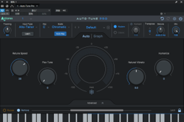Click the circular icon beside the grid icon
This screenshot has height=122, width=184.
pyautogui.click(x=7, y=6)
